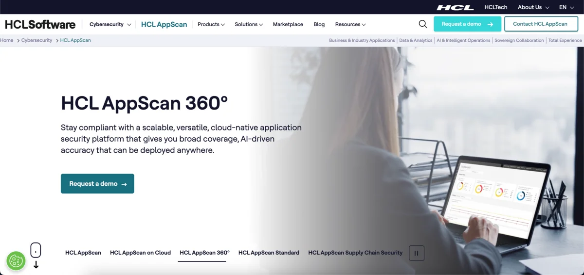Click the HCLSoftware logo
The image size is (584, 275).
click(x=40, y=24)
